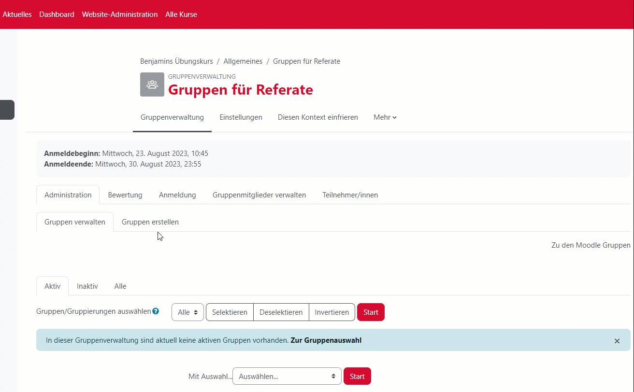Click the group management people icon
This screenshot has width=634, height=392.
[152, 84]
